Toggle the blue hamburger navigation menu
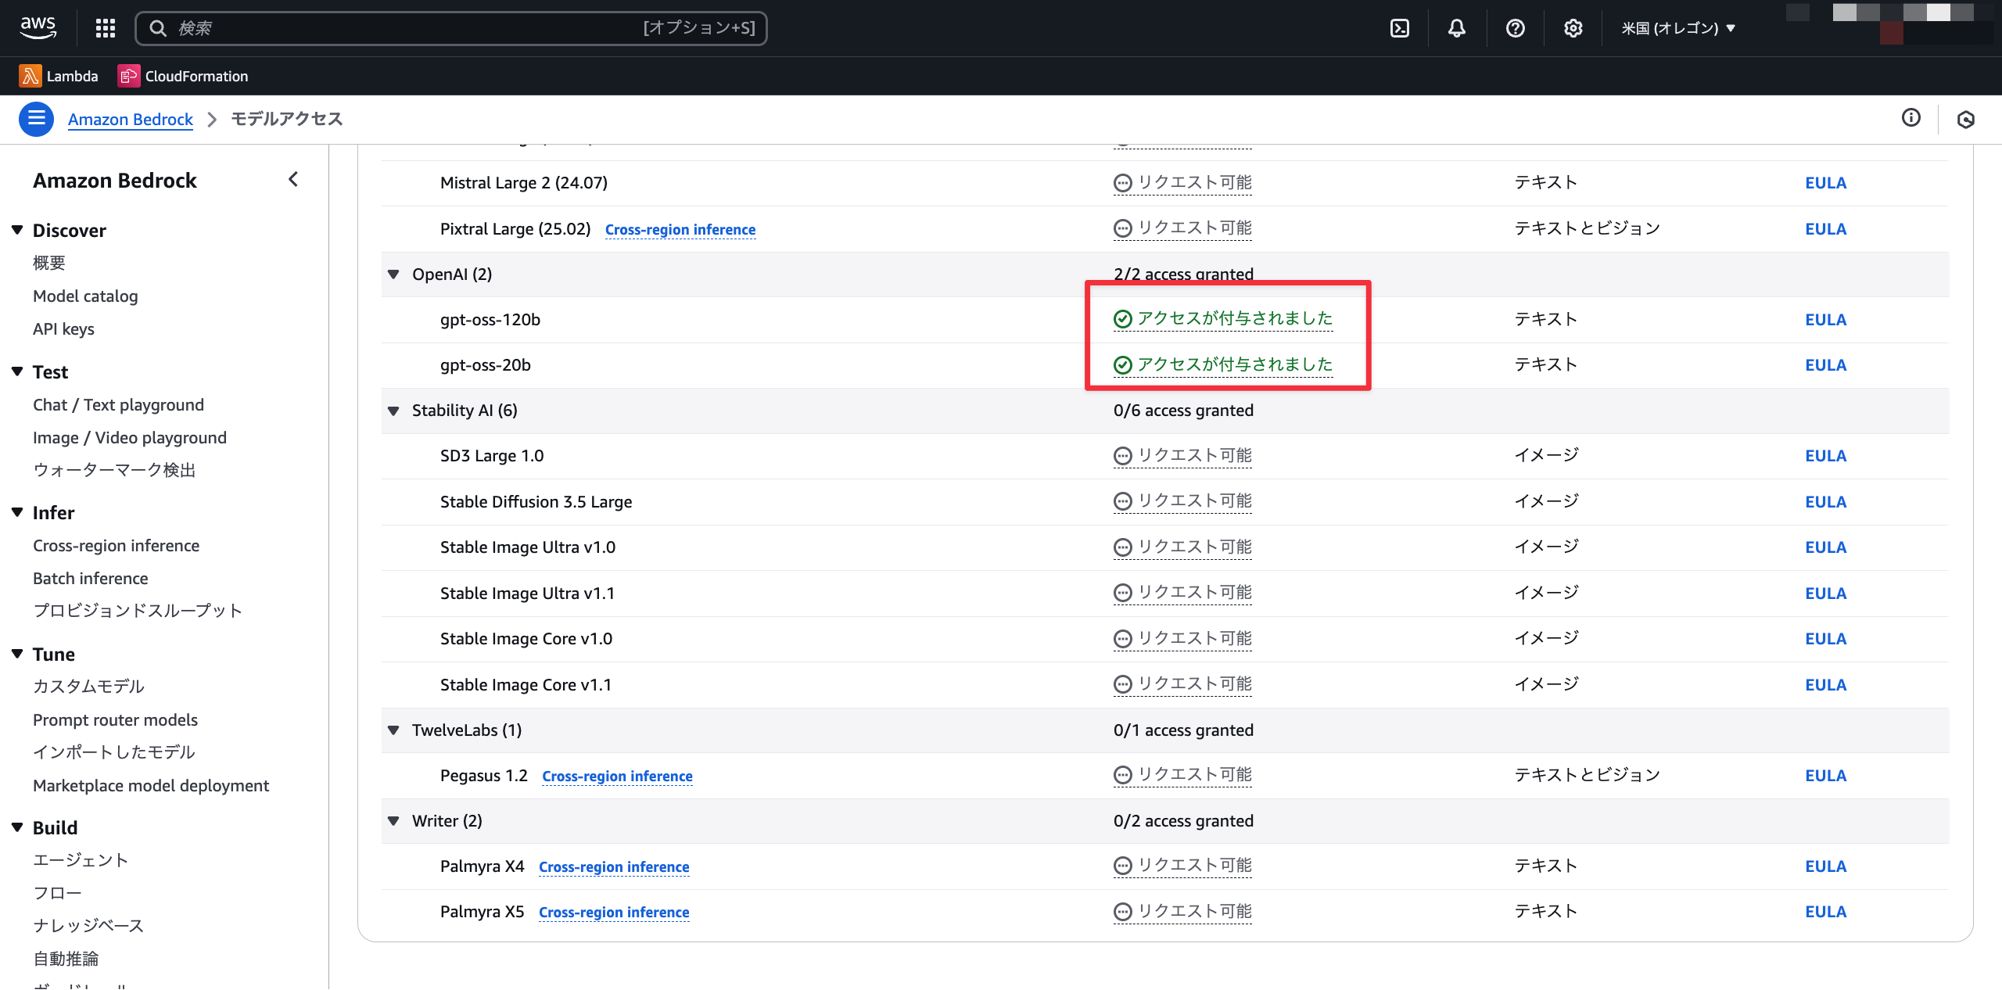The height and width of the screenshot is (990, 2002). point(36,119)
